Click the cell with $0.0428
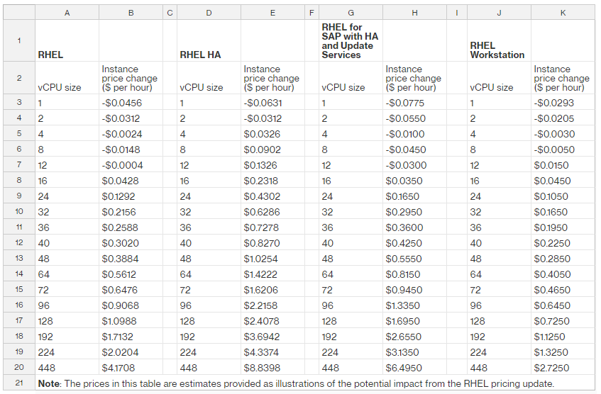 pyautogui.click(x=131, y=180)
